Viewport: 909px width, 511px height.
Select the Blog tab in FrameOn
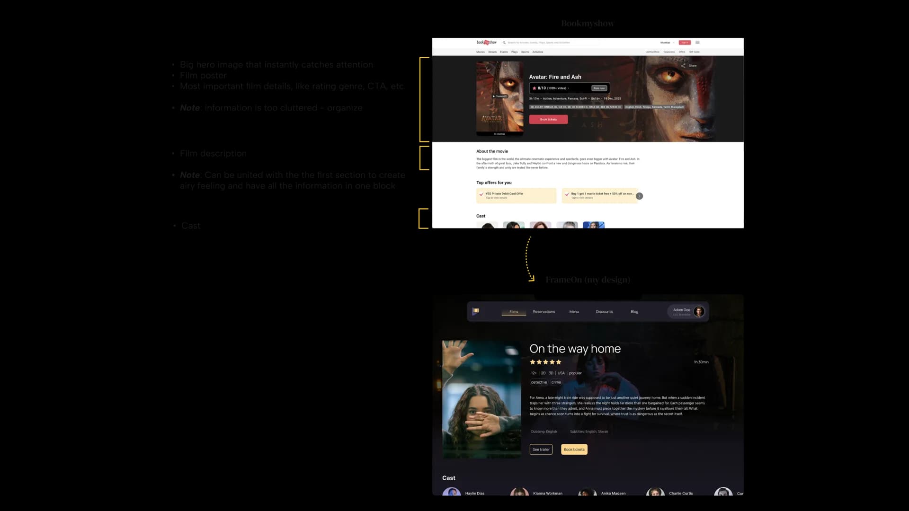(x=634, y=312)
